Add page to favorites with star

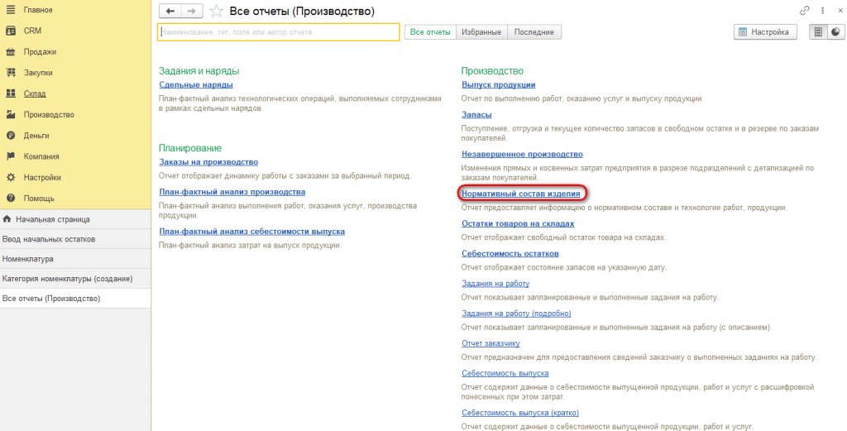[216, 12]
